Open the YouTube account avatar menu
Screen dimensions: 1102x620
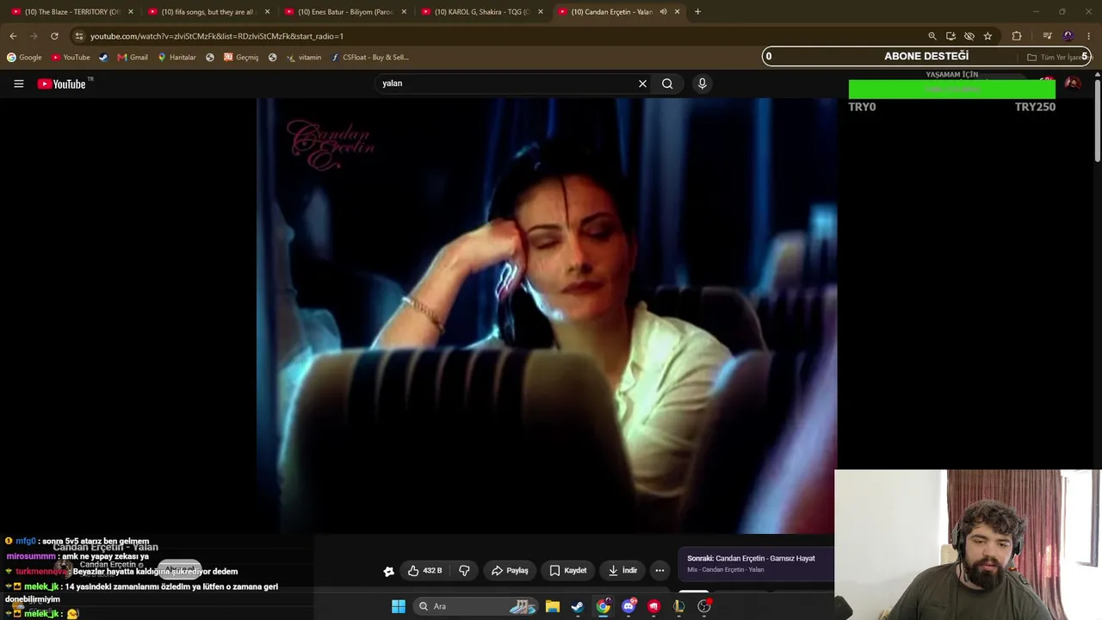coord(1073,84)
